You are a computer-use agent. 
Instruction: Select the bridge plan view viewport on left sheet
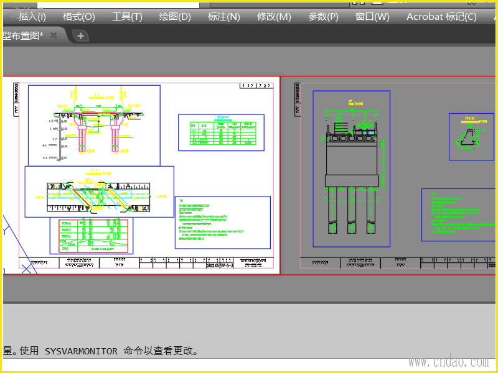point(100,191)
